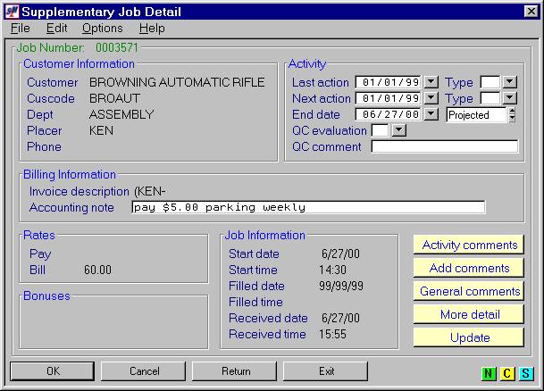This screenshot has height=391, width=544.
Task: Click the OK button
Action: (52, 370)
